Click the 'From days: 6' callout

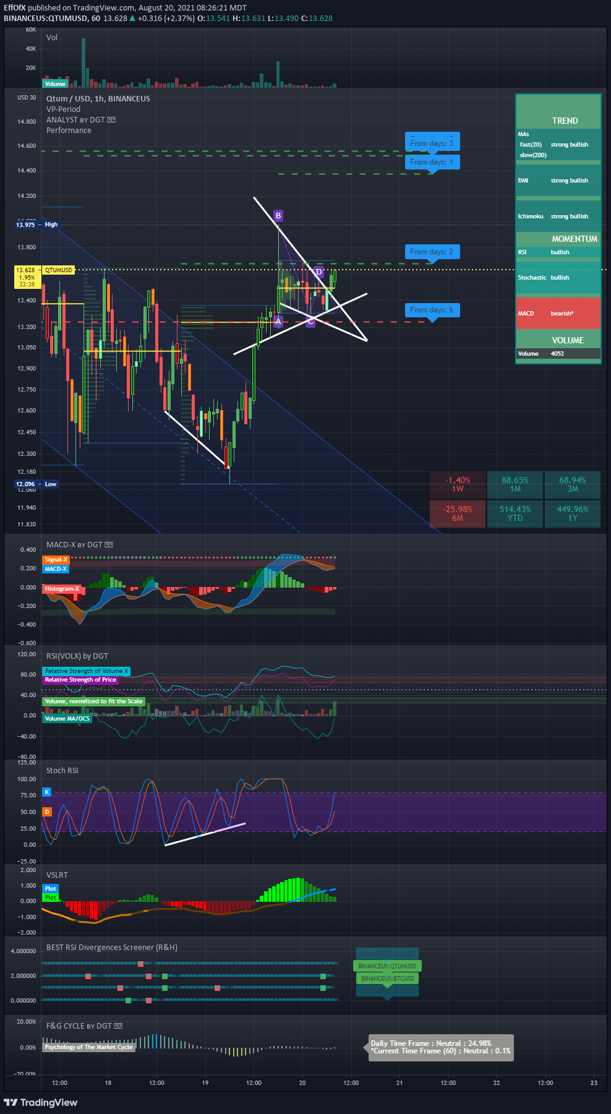[x=432, y=310]
